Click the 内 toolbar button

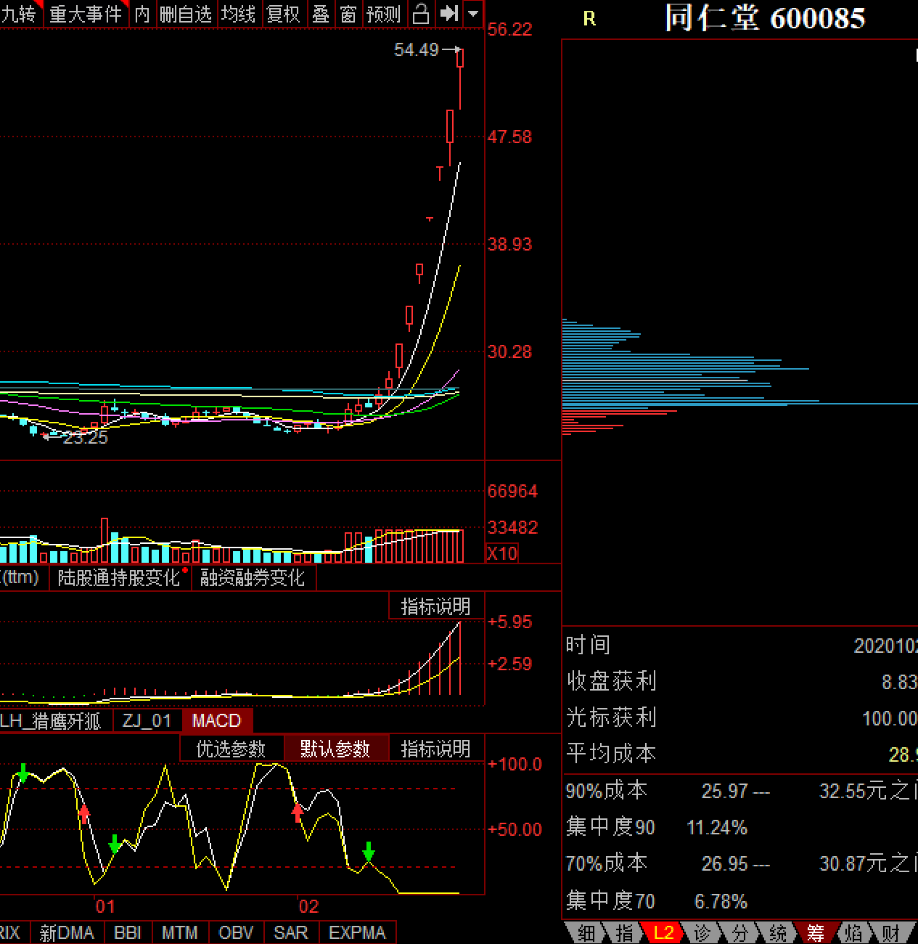coord(143,14)
